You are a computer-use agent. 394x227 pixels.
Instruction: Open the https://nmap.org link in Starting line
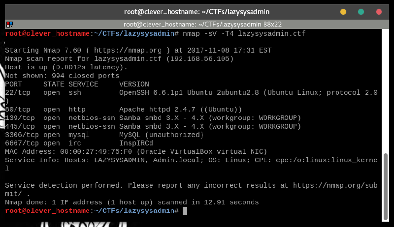pos(129,51)
